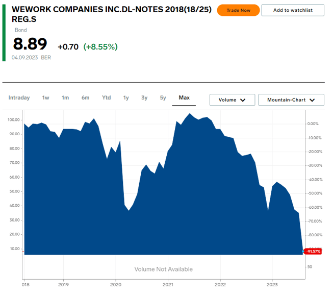The image size is (333, 296).
Task: Choose the 3y chart range
Action: (144, 98)
